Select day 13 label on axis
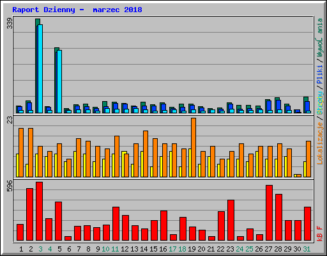Image resolution: width=327 pixels, height=256 pixels. 134,249
